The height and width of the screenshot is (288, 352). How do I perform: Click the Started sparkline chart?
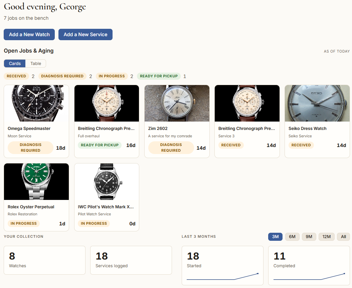tap(222, 277)
